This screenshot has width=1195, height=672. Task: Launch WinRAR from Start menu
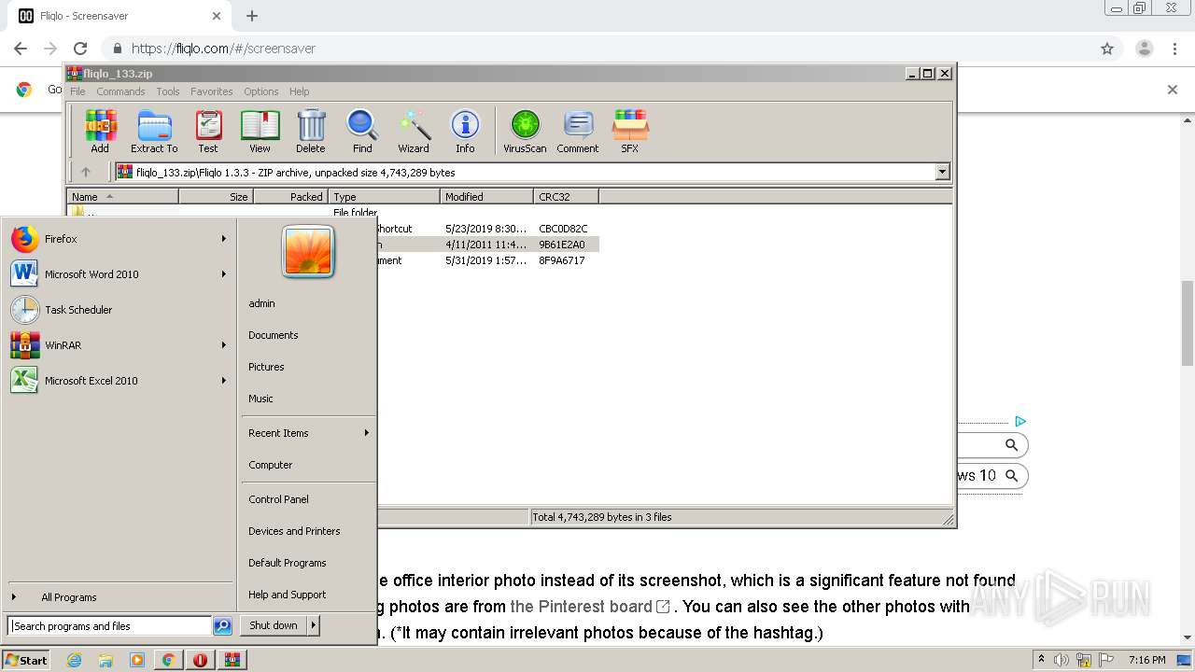point(118,345)
